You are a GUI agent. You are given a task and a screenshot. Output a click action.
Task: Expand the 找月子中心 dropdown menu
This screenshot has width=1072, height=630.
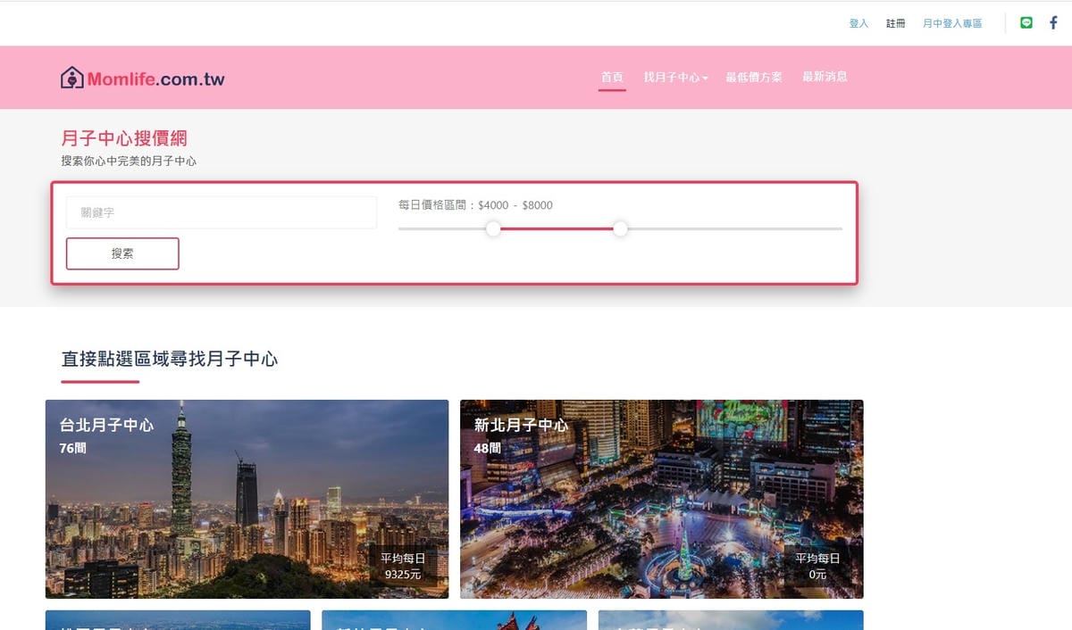pos(675,78)
